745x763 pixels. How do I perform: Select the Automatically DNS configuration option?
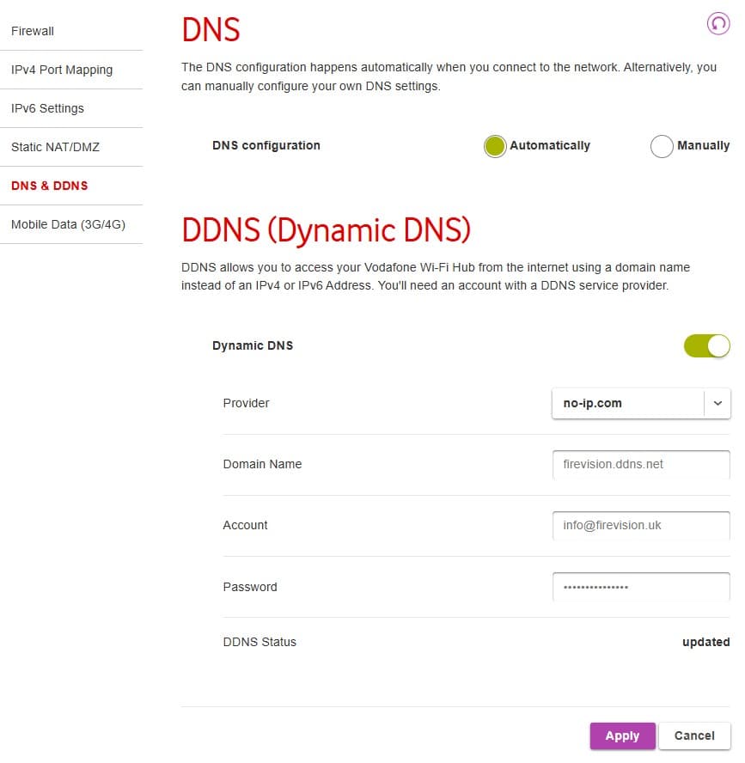click(494, 146)
